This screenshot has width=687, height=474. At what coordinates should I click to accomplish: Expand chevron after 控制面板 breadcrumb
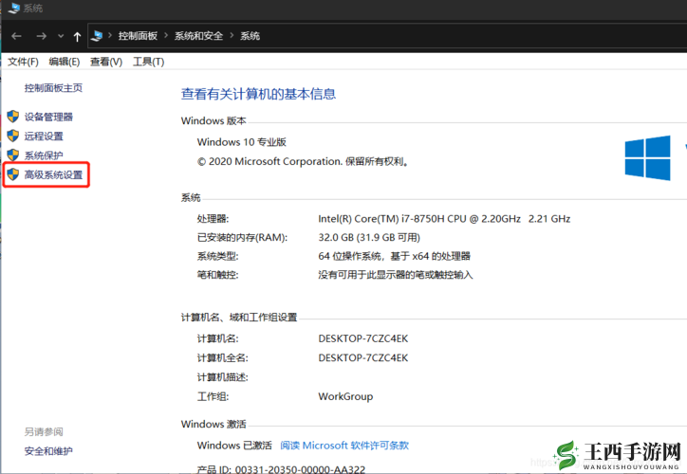pyautogui.click(x=166, y=35)
